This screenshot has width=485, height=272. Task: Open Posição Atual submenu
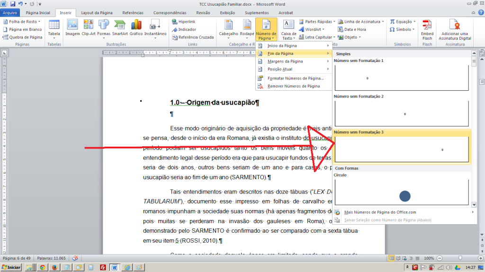[294, 69]
